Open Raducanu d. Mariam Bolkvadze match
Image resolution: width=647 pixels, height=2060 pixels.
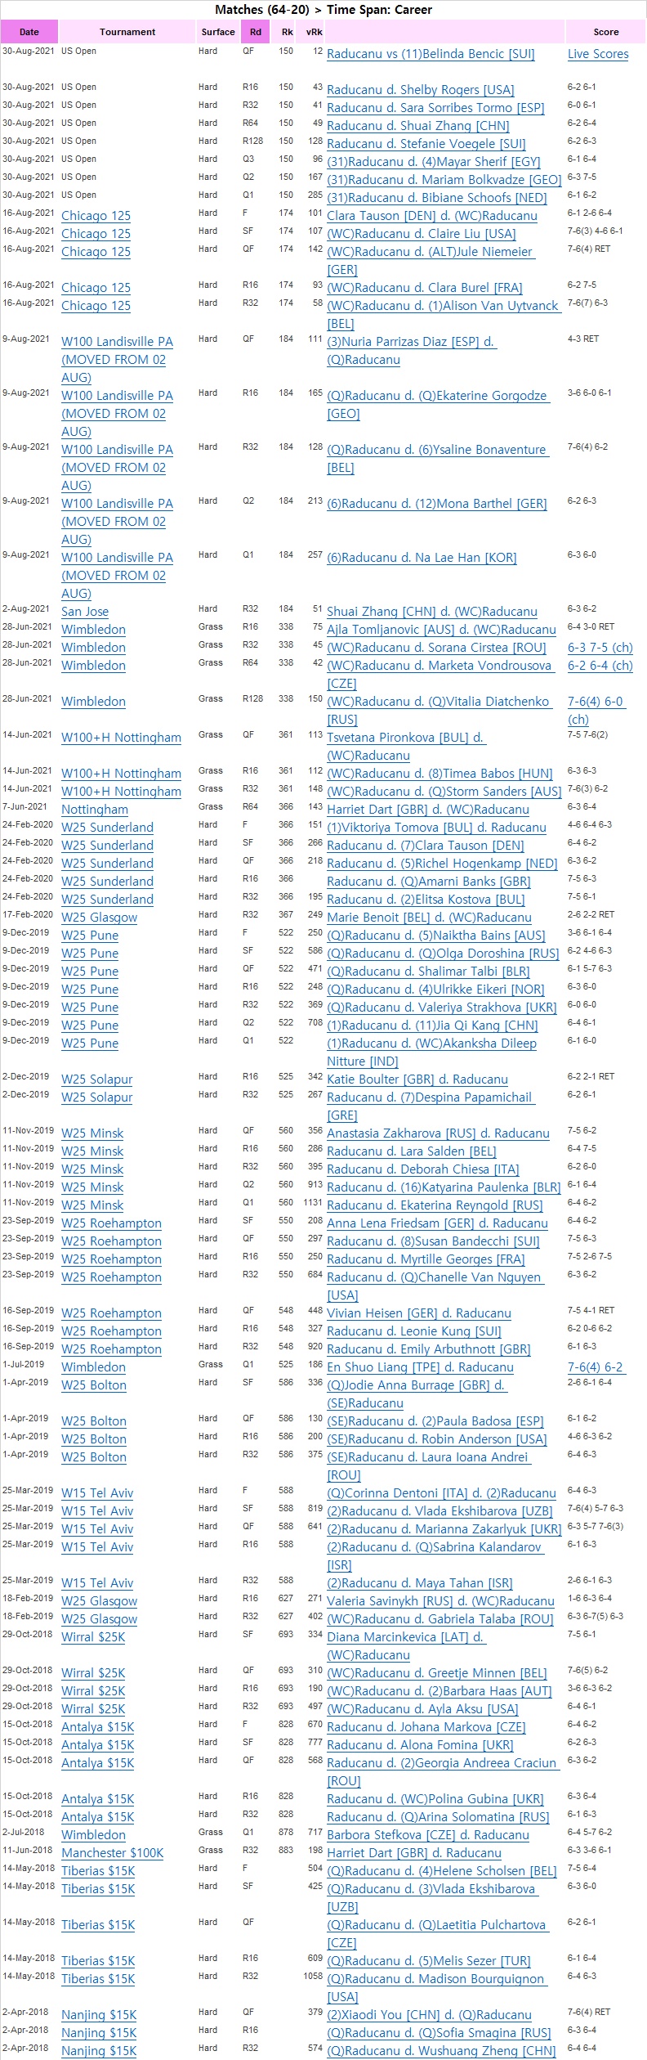pos(444,180)
